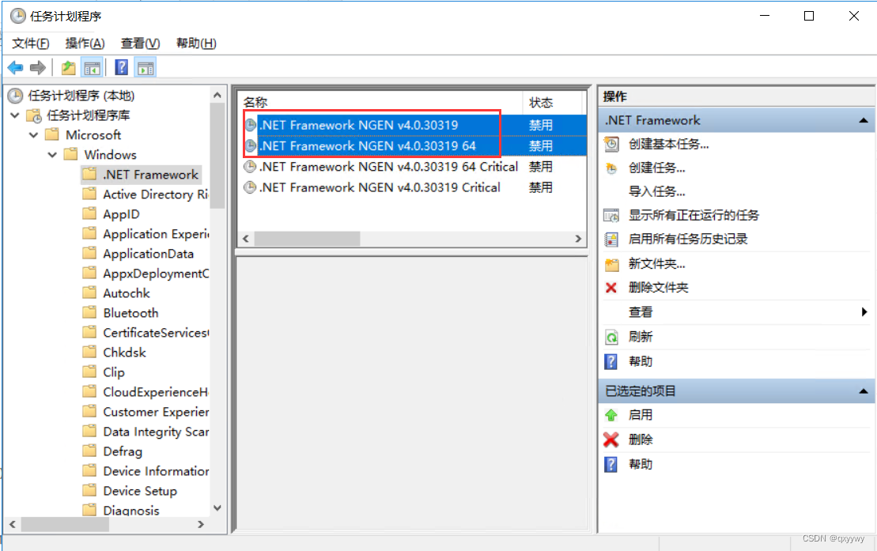Click the help icon under 刷新
Screen dimensions: 877x551
point(610,361)
